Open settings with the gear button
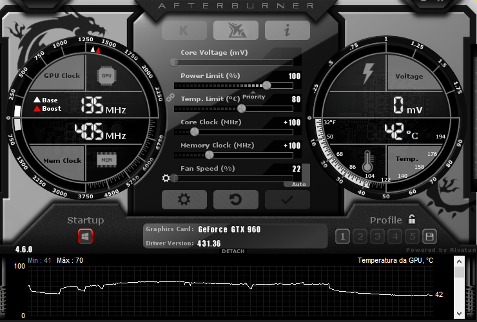This screenshot has width=477, height=322. coord(184,200)
